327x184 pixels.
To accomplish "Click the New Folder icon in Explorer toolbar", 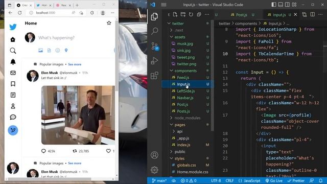I will pyautogui.click(x=183, y=14).
